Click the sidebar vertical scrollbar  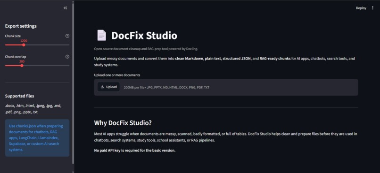[73, 83]
